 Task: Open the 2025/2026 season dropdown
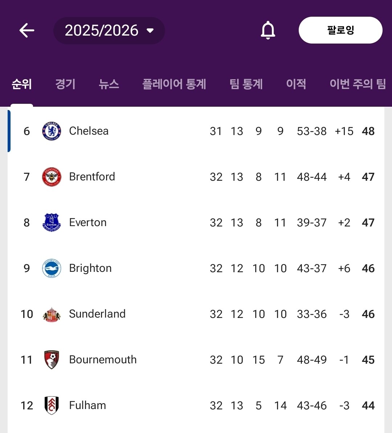click(109, 30)
